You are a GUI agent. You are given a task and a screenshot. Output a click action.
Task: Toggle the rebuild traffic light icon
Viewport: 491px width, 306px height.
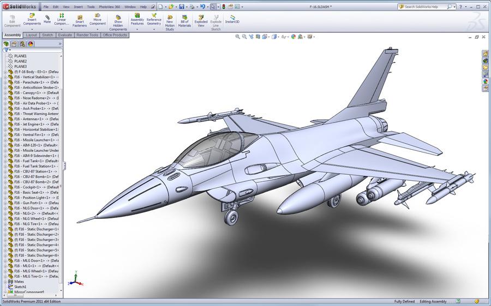tap(224, 7)
